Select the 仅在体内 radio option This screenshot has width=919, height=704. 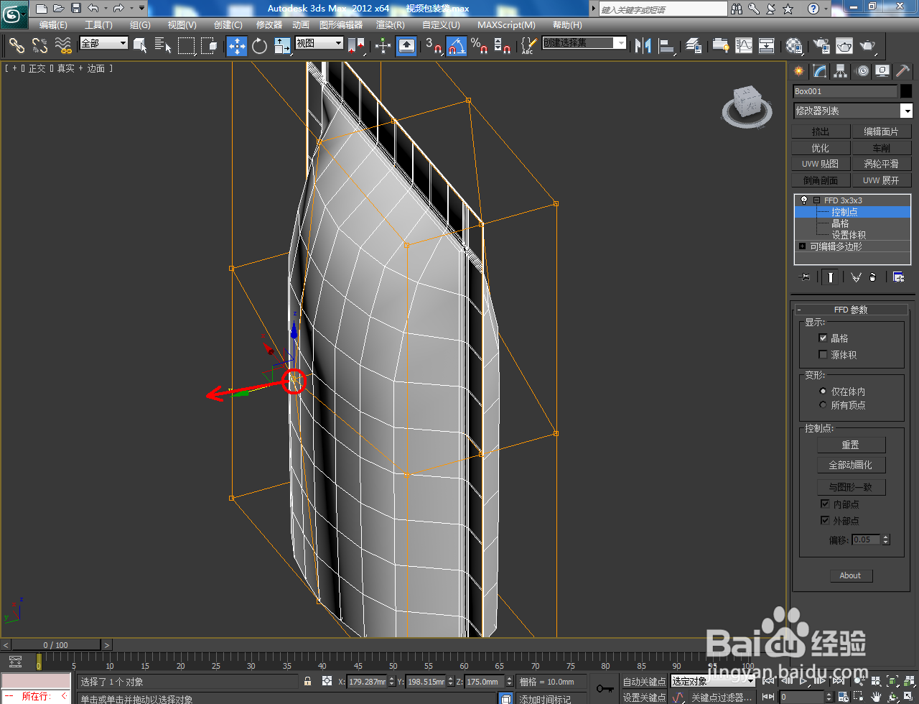pyautogui.click(x=823, y=392)
